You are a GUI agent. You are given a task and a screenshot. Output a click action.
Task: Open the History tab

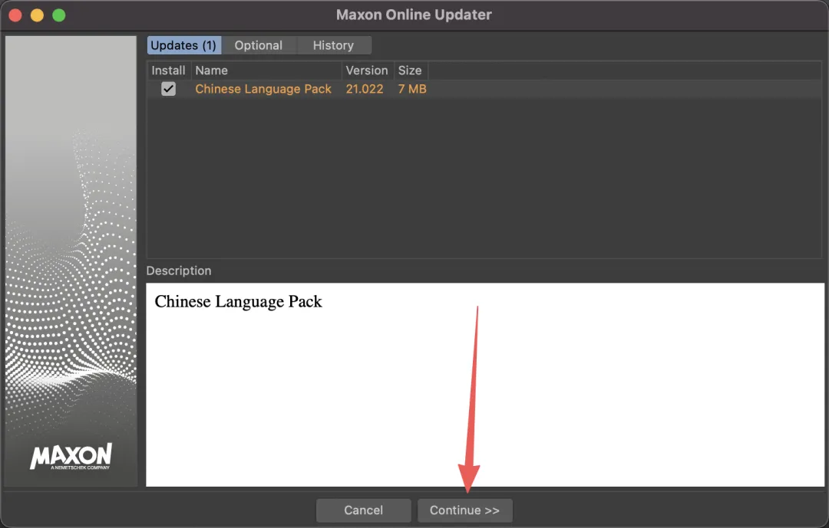tap(334, 45)
